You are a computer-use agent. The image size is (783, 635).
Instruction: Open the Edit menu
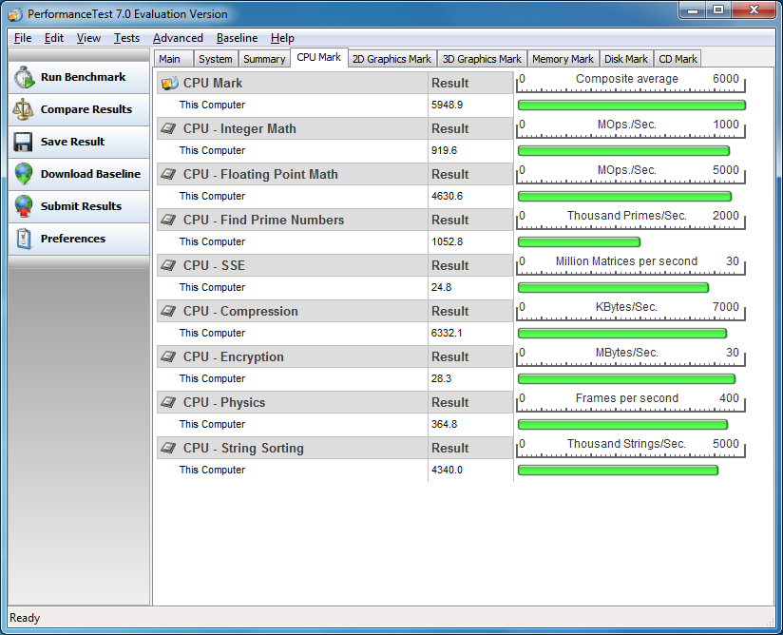[x=54, y=38]
